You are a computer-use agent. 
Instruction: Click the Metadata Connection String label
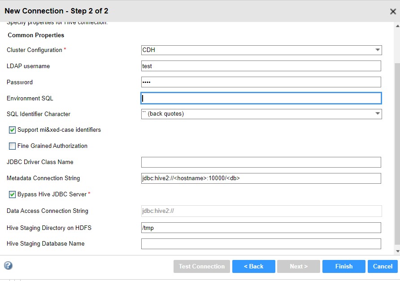point(43,178)
